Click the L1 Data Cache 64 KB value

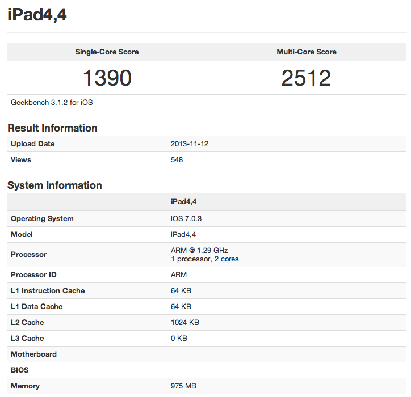coord(181,307)
